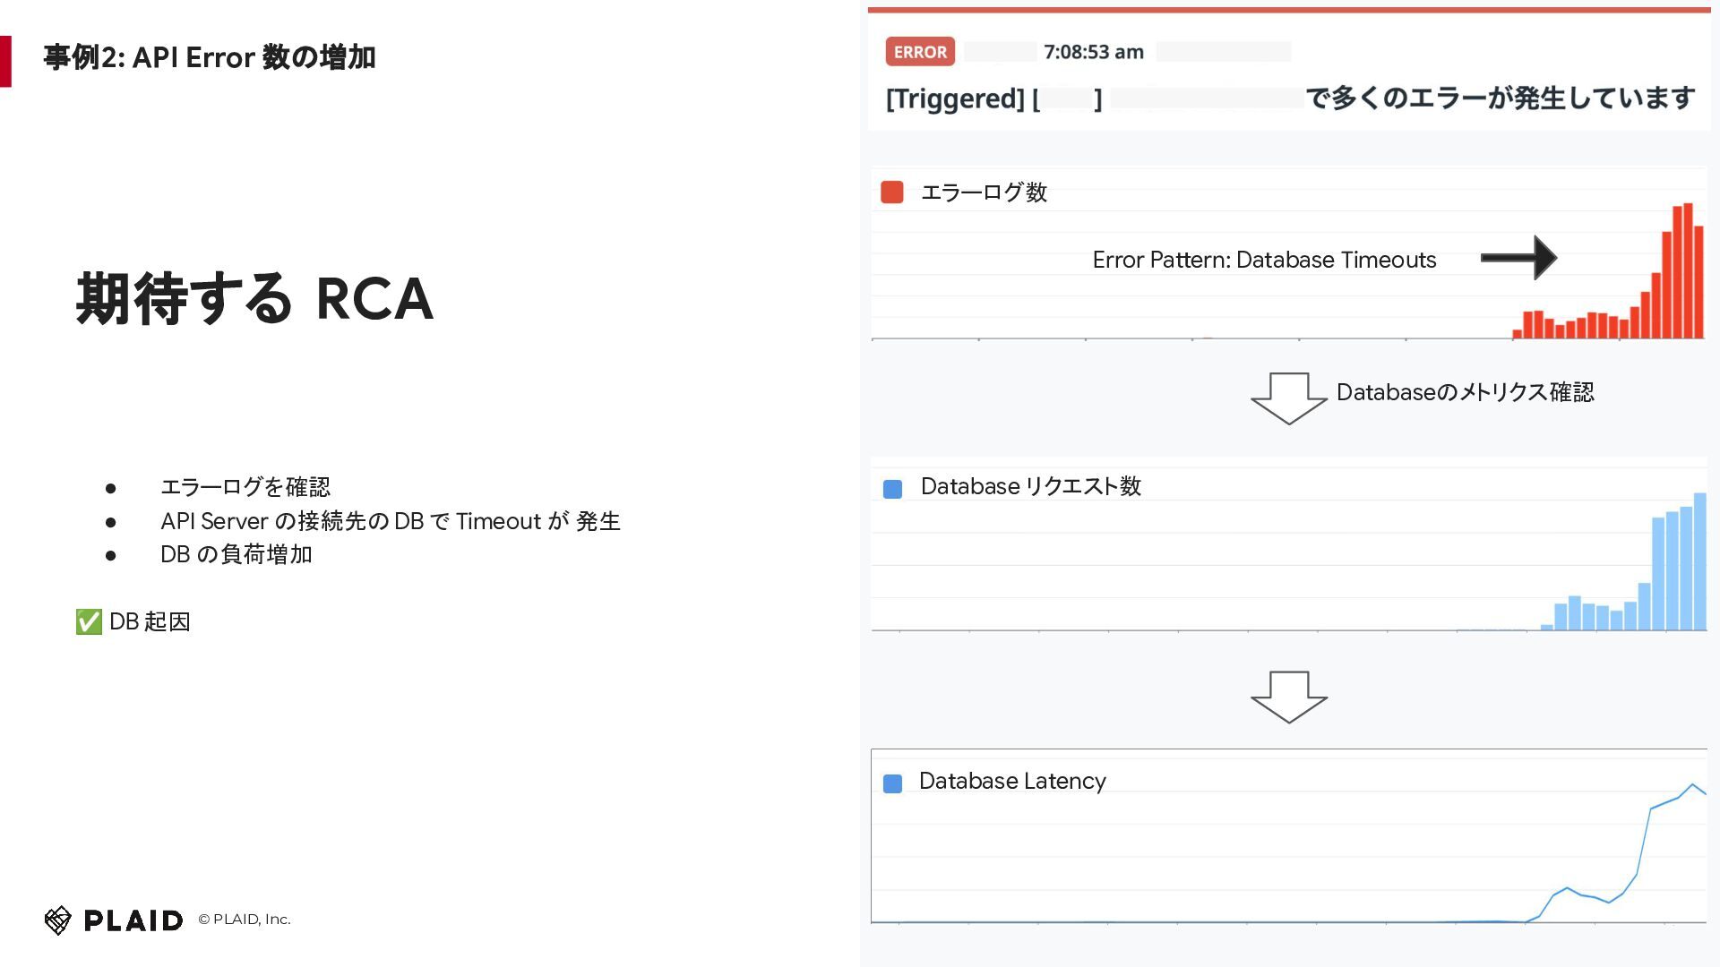Click the bullet DB の負荷増加
The height and width of the screenshot is (967, 1720).
click(x=236, y=554)
